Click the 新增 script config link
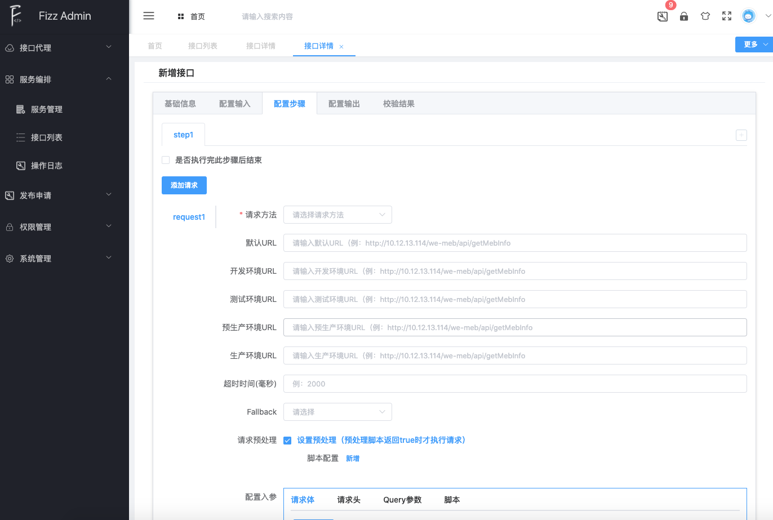773x520 pixels. tap(353, 459)
